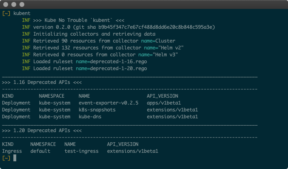Image resolution: width=288 pixels, height=169 pixels.
Task: Click the 'kubent' command text
Action: click(22, 13)
